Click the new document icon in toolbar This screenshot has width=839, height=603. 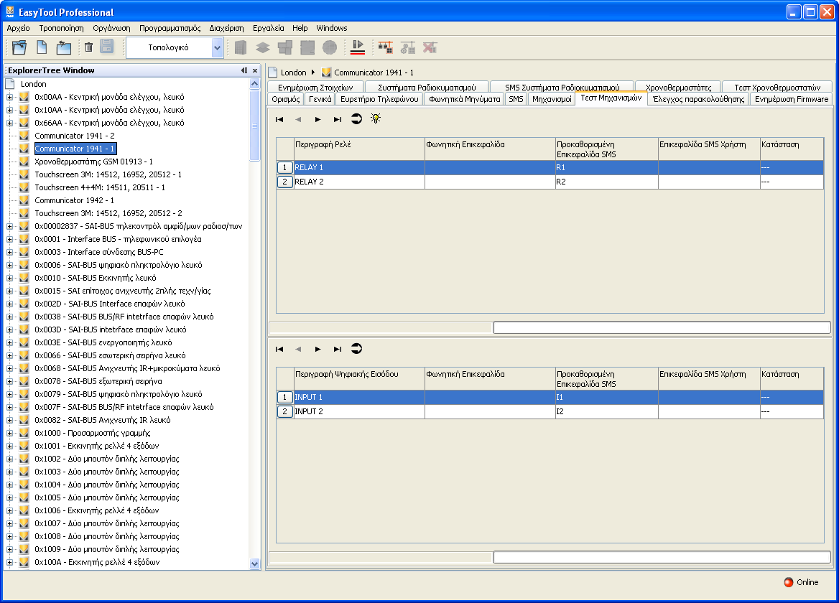[42, 47]
